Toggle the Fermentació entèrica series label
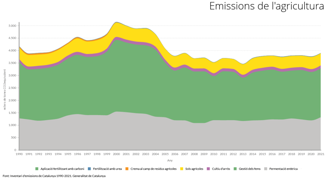Viewport: 327px width, 179px height. (283, 168)
